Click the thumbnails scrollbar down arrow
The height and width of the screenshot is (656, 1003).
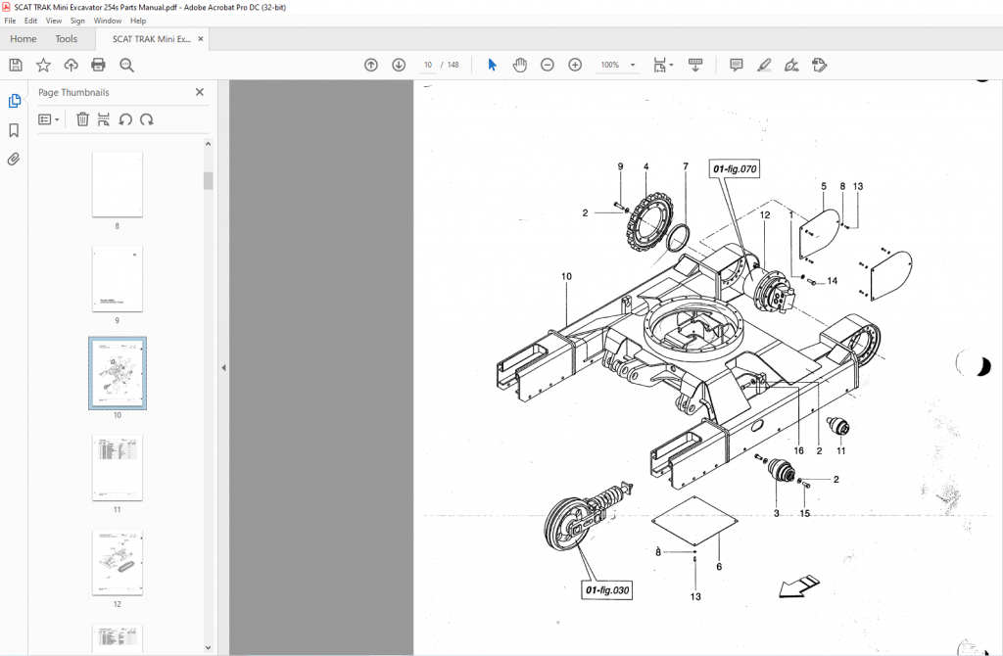coord(208,648)
